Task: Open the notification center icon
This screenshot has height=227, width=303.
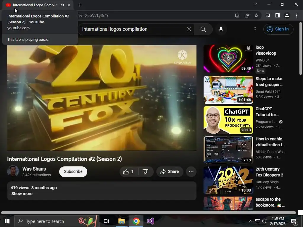Action: [x=294, y=221]
